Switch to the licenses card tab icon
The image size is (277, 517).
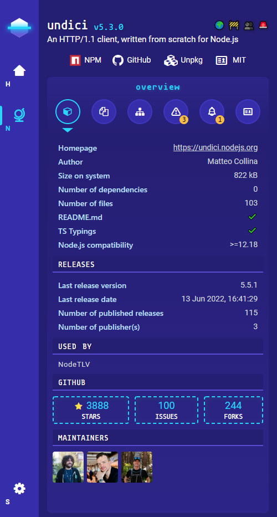(x=248, y=112)
